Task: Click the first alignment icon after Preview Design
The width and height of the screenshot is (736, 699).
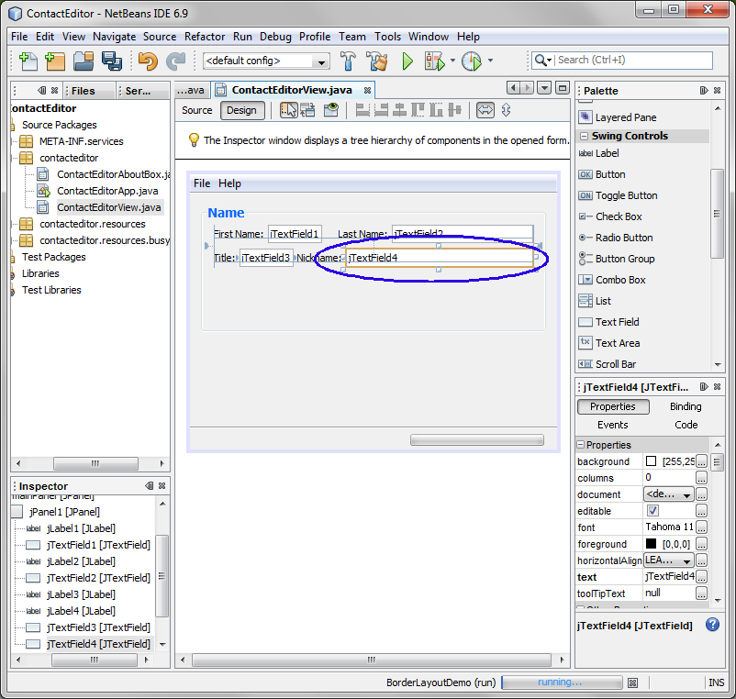Action: 362,110
